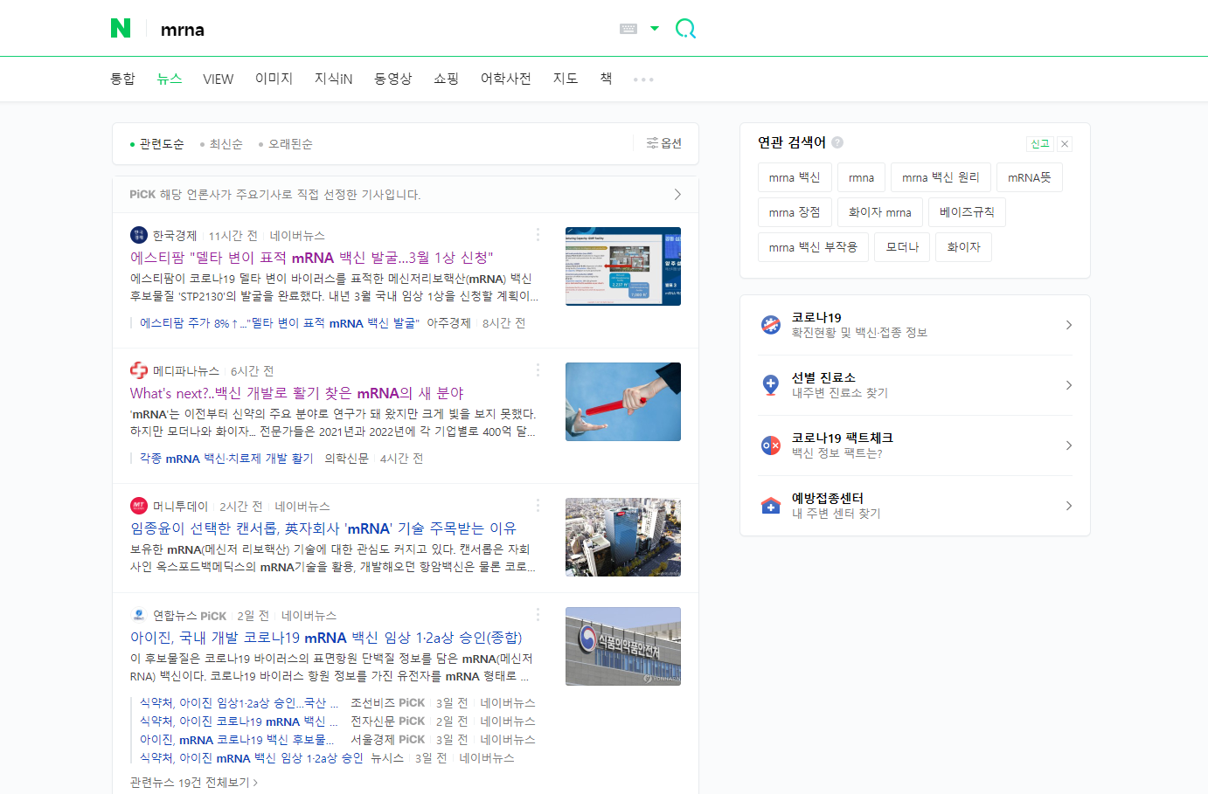The image size is (1208, 794).
Task: Click the 신고 report button
Action: pyautogui.click(x=1039, y=144)
